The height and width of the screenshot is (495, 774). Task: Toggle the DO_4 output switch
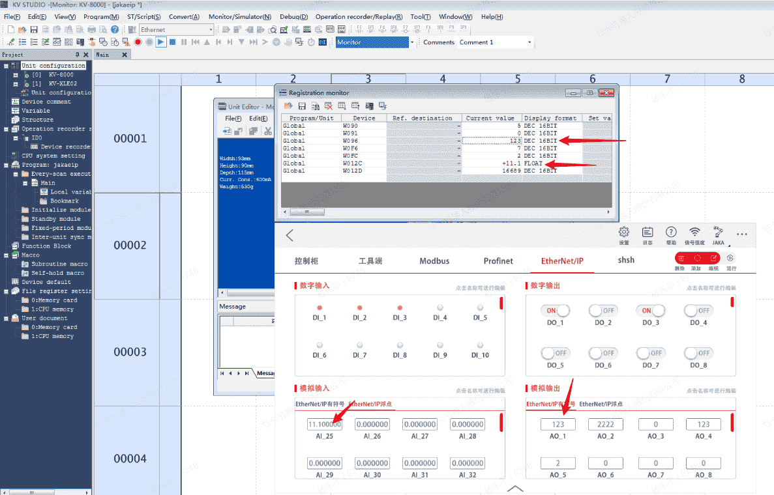pos(698,311)
